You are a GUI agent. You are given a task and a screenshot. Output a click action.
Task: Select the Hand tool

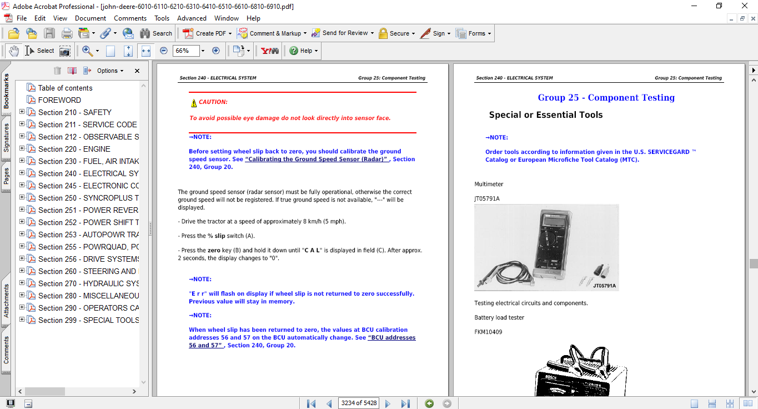point(13,51)
